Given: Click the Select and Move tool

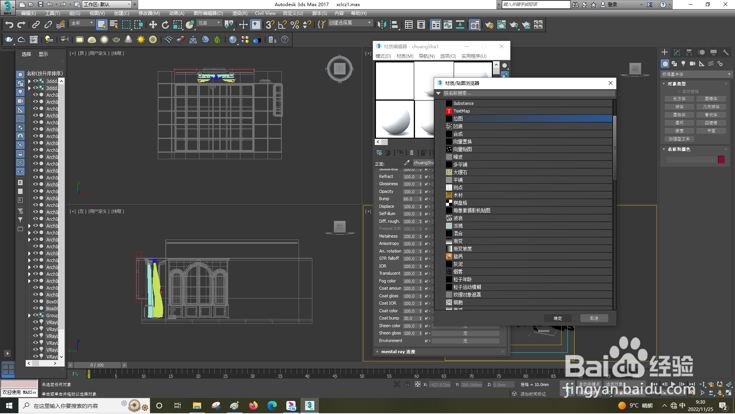Looking at the screenshot, I should 153,25.
